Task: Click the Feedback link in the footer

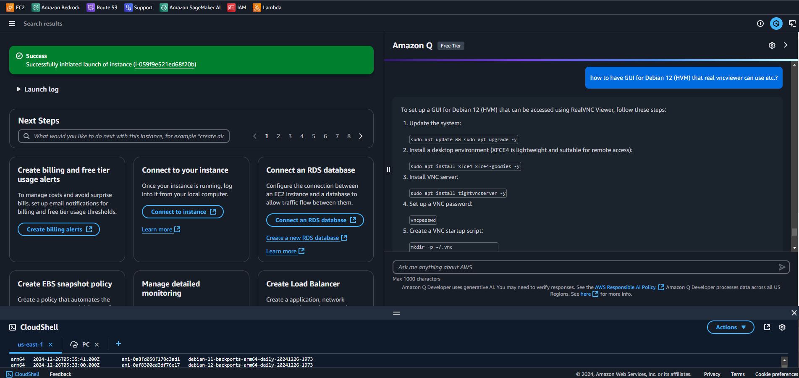Action: pos(60,374)
